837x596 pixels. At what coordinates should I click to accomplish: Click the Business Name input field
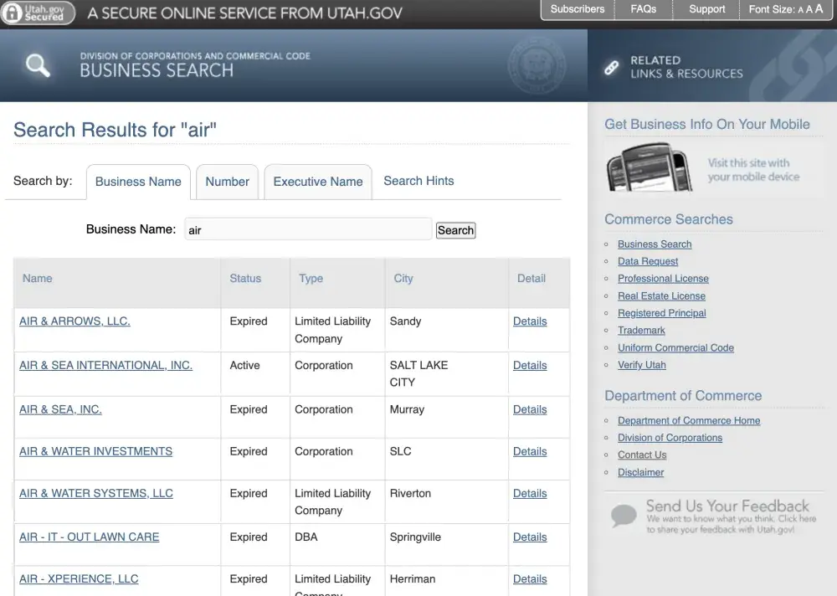tap(308, 229)
